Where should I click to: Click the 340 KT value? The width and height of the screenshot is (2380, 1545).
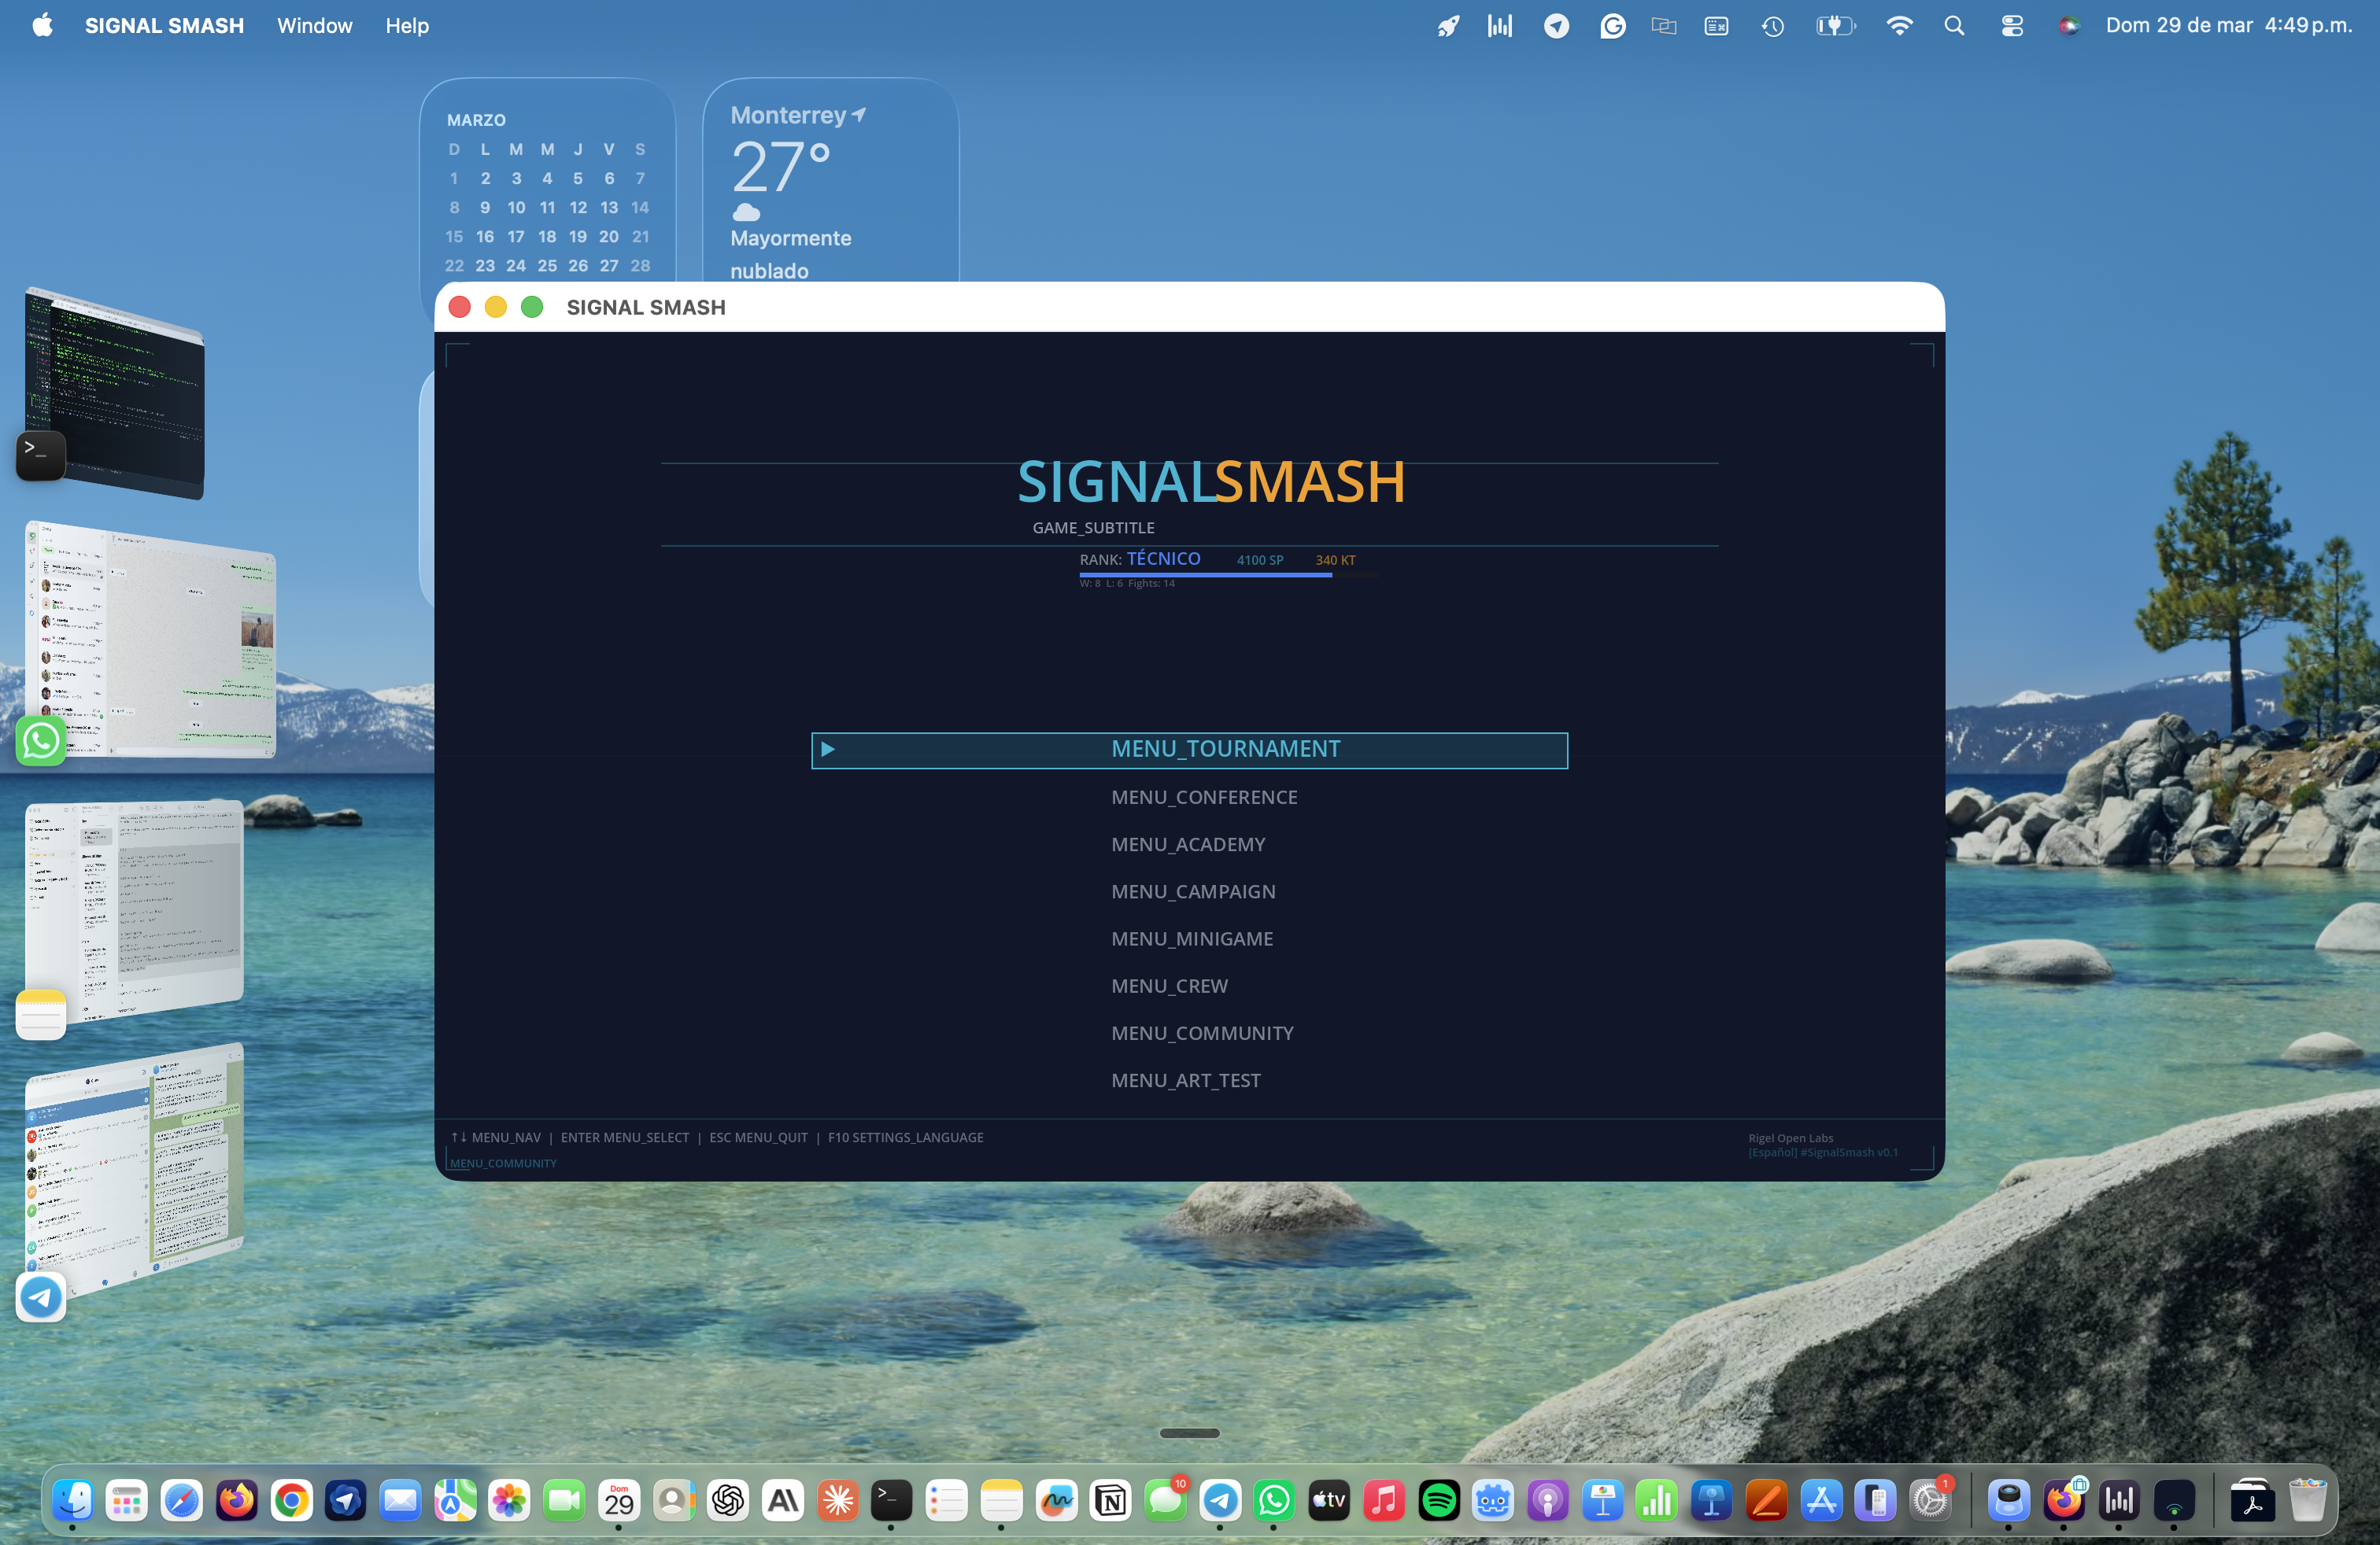(x=1335, y=561)
